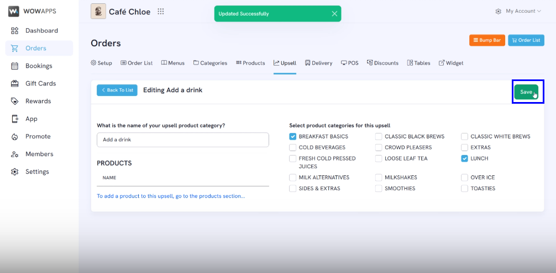Open the orange Bump Bar button
This screenshot has width=556, height=273.
pos(487,40)
